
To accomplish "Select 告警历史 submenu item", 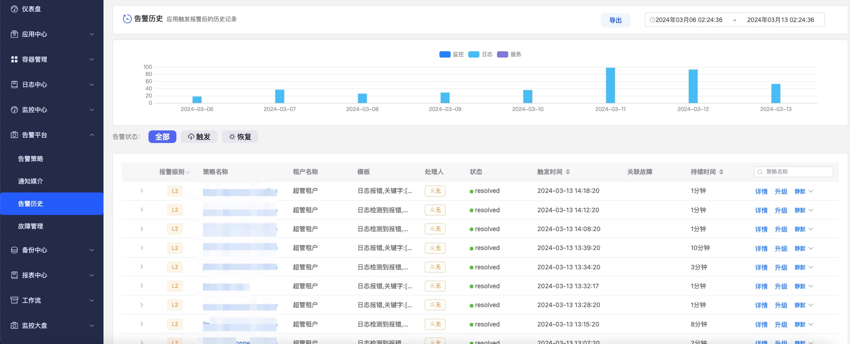I will coord(52,204).
